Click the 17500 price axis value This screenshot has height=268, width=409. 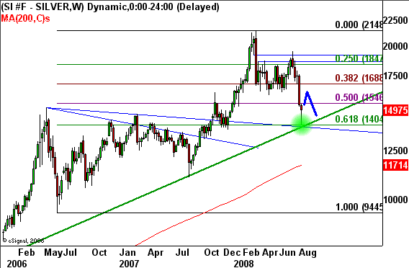[395, 76]
